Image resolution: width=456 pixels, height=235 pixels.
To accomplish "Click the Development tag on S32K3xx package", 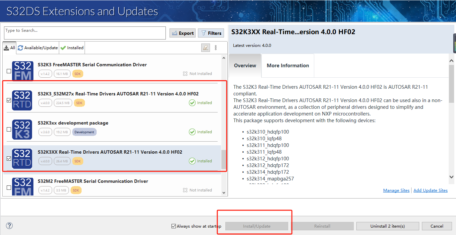I will pos(84,132).
